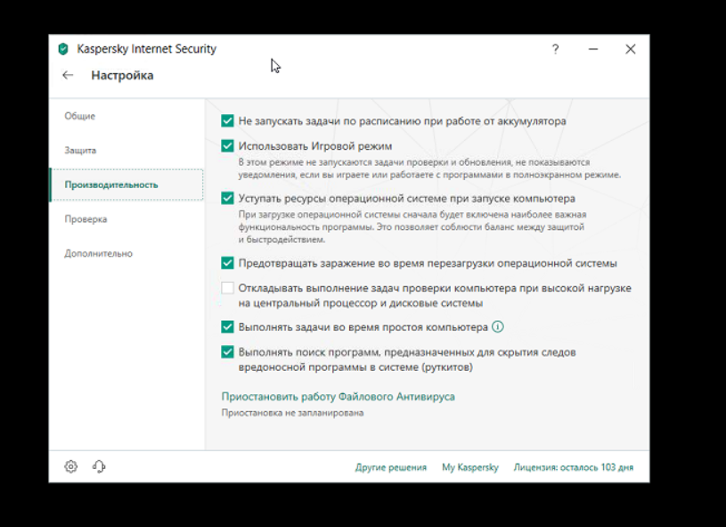Toggle rootkit search 'Выполнять поиск программ' checkbox

(227, 352)
